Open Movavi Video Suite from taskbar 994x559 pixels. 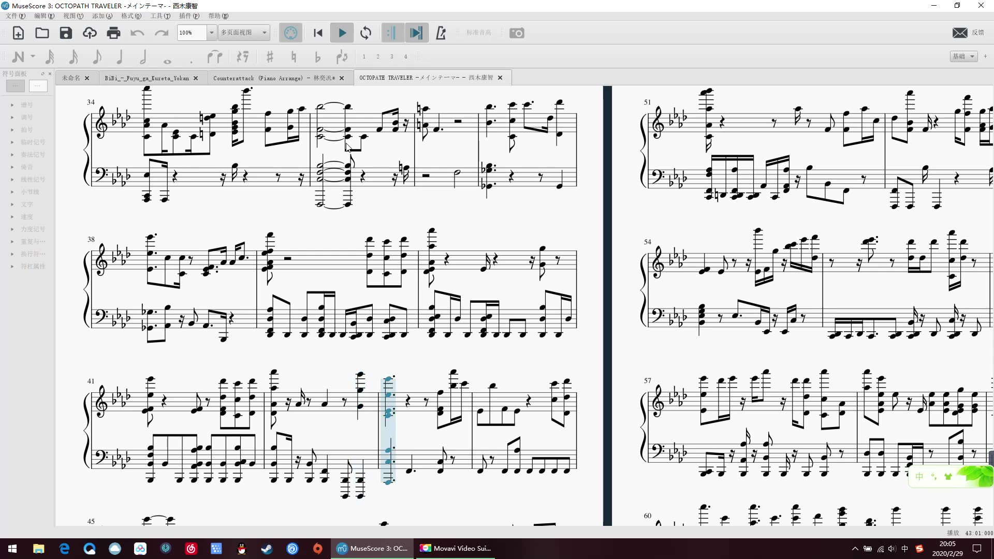(456, 549)
